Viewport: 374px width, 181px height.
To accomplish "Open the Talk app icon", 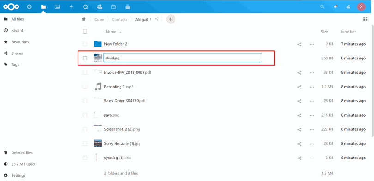I will 85,7.
